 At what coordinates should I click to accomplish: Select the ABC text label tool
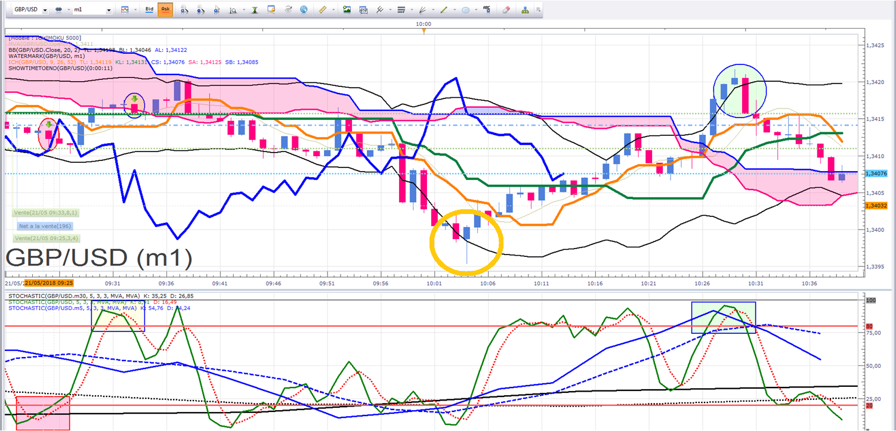point(487,10)
